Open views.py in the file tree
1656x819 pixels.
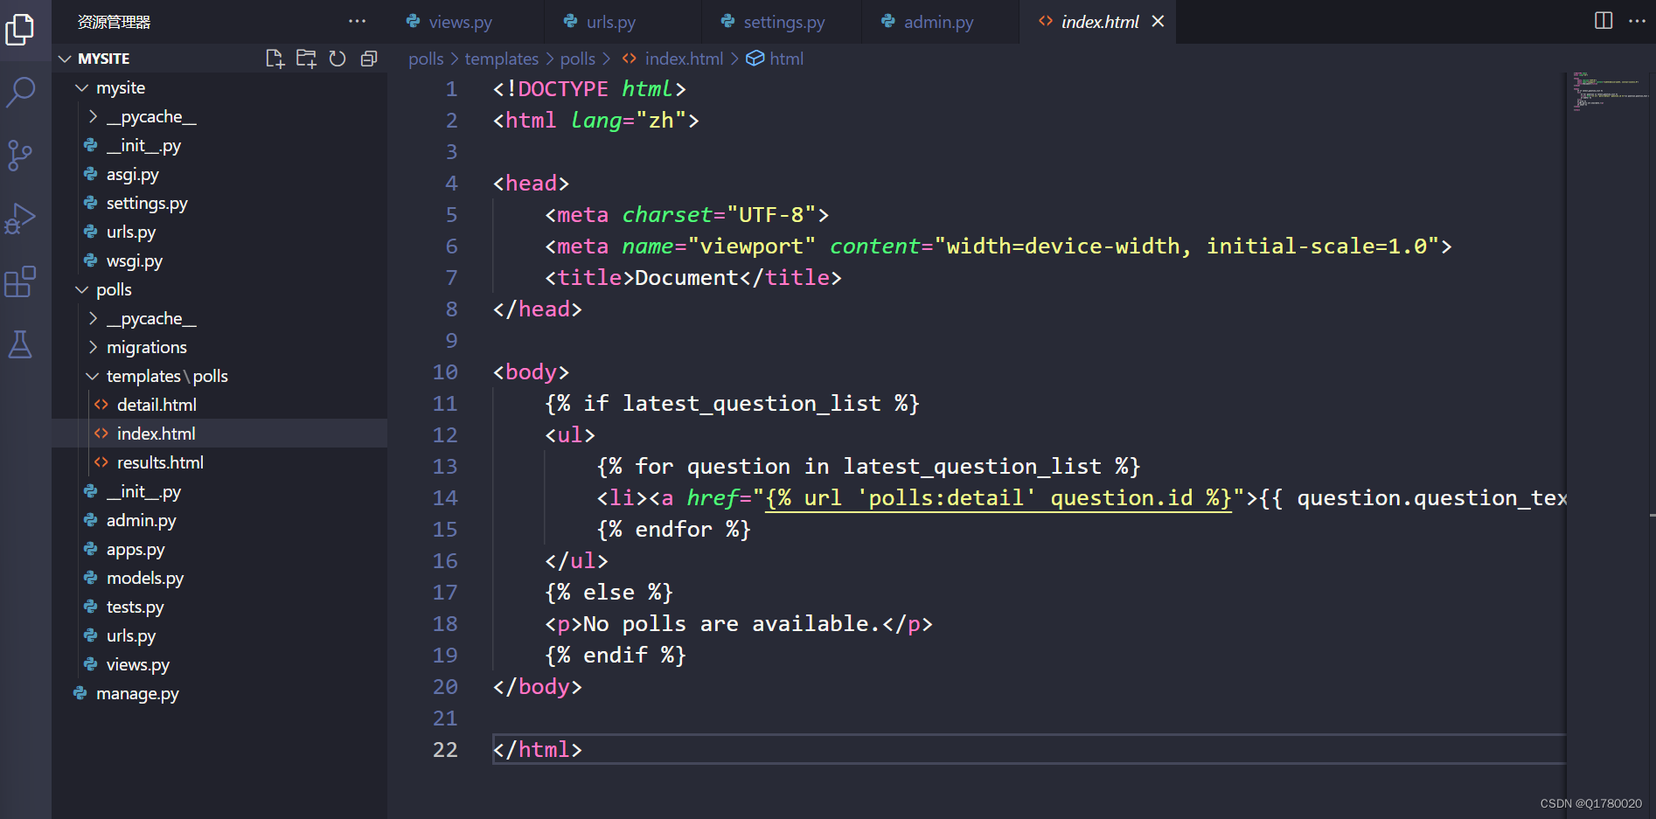pyautogui.click(x=219, y=664)
